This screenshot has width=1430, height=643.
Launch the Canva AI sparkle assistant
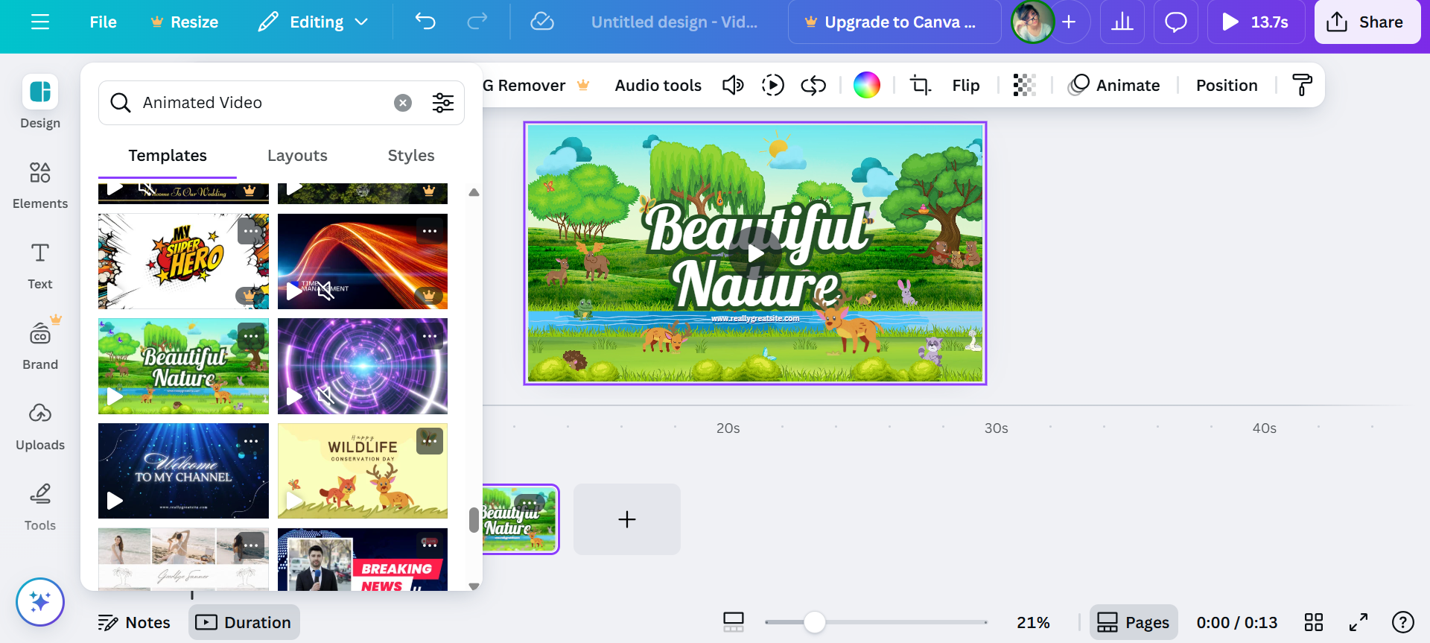tap(40, 602)
